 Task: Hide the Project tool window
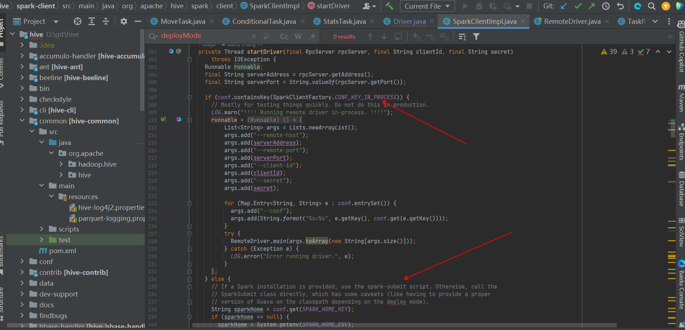[x=138, y=21]
